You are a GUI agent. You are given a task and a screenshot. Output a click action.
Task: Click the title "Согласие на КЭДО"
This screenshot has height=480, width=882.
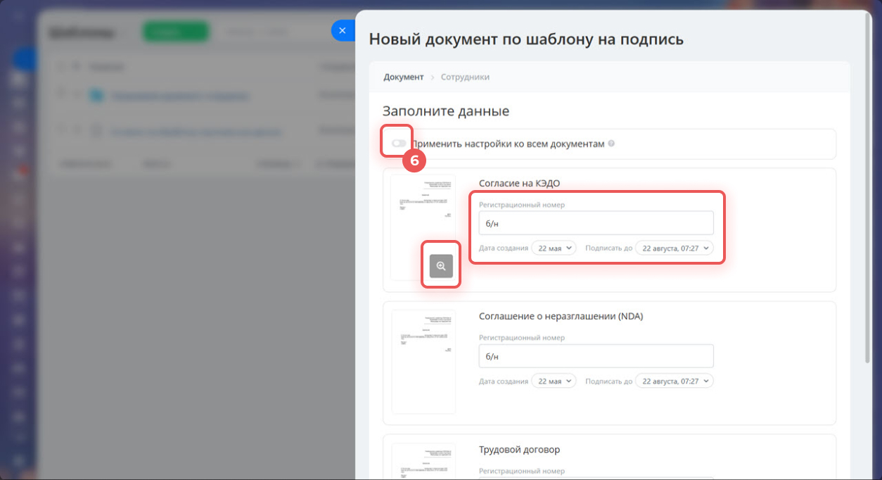[x=519, y=184]
